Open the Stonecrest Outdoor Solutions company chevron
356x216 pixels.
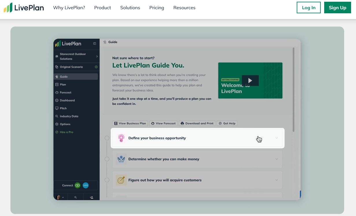(97, 56)
